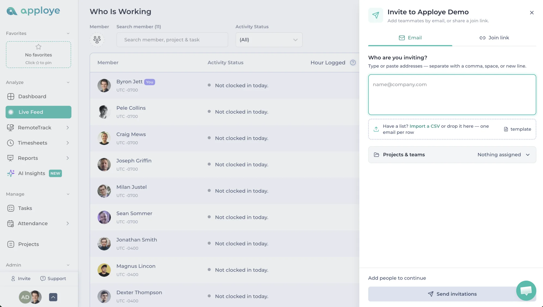Open Support at the sidebar bottom
Image resolution: width=543 pixels, height=307 pixels.
pyautogui.click(x=53, y=279)
